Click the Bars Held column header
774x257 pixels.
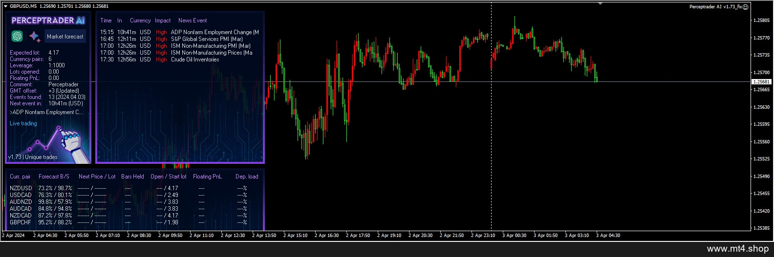[x=132, y=177]
